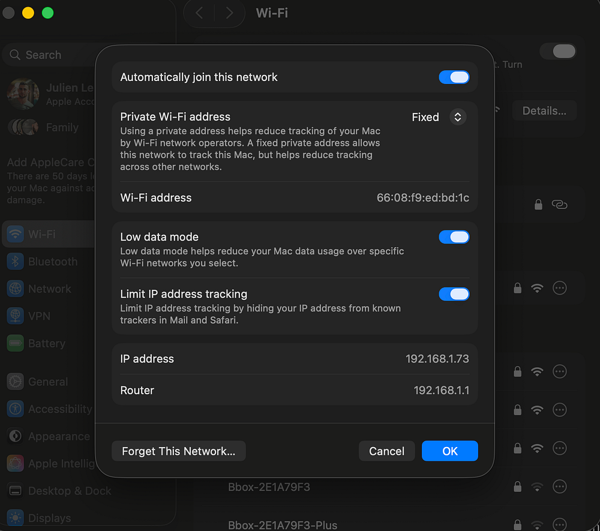Toggle Automatically join this network
Viewport: 600px width, 531px height.
coord(454,77)
